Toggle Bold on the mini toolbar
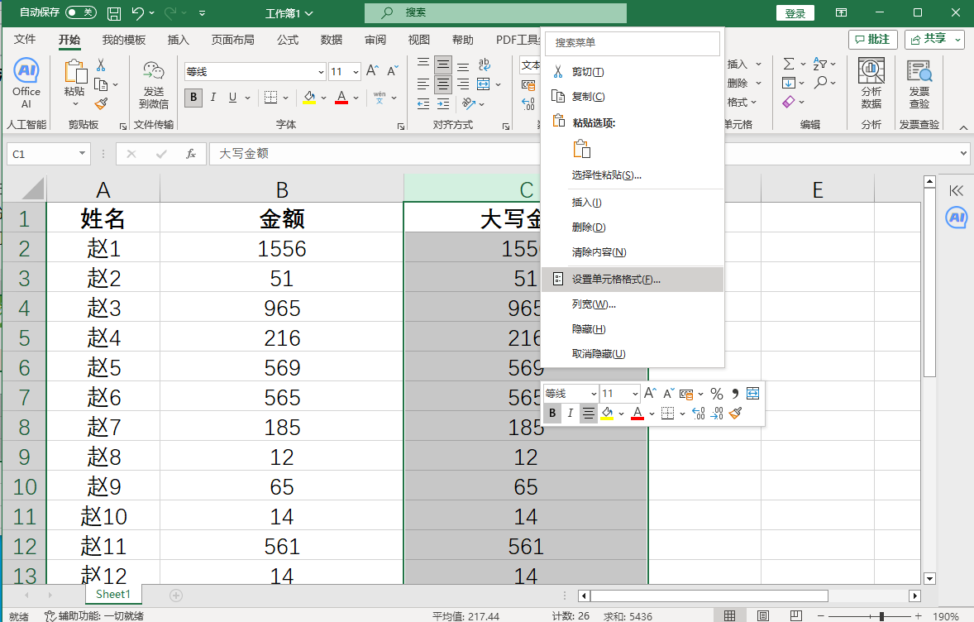 click(551, 413)
